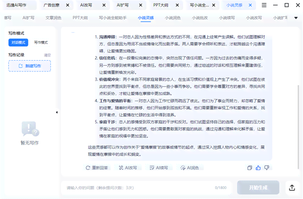Viewport: 303px width, 199px height.
Task: Collapse the left sidebar arrow
Action: pos(57,112)
